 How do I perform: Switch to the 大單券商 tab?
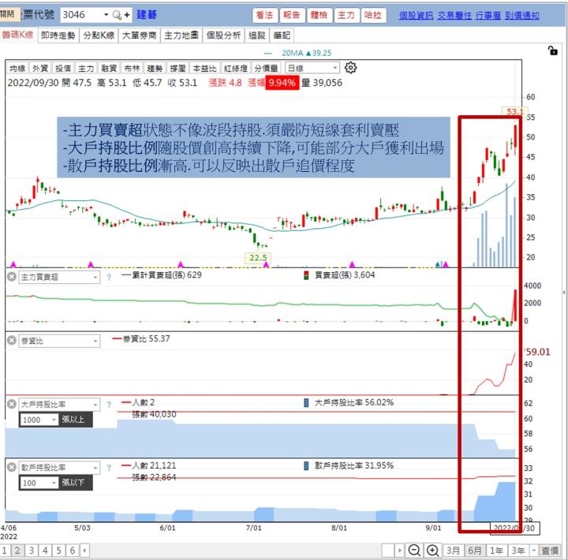[x=140, y=35]
